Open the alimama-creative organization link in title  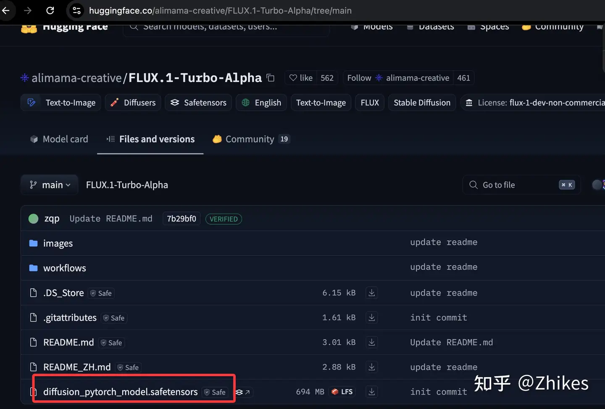point(76,78)
